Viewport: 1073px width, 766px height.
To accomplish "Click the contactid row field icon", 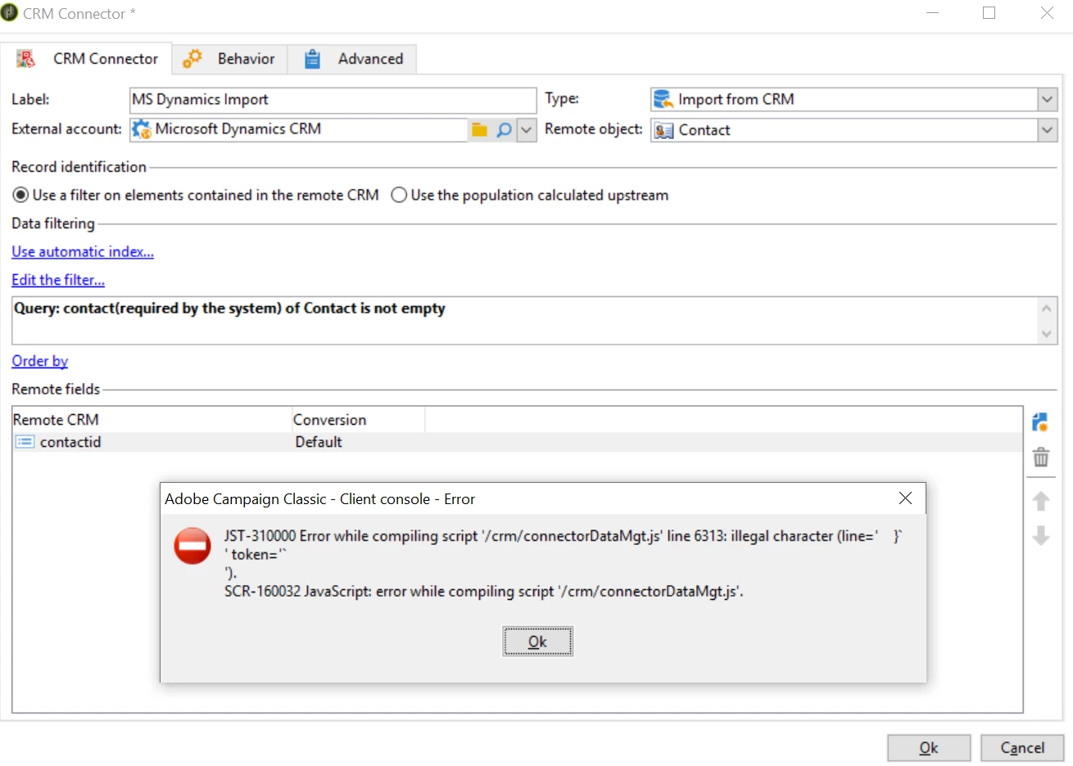I will (x=25, y=442).
